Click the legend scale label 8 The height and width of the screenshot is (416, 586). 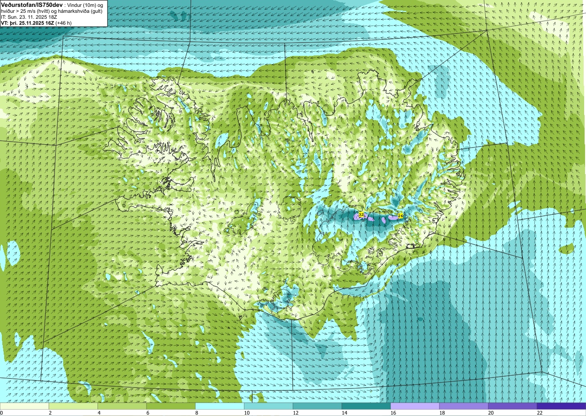click(196, 413)
